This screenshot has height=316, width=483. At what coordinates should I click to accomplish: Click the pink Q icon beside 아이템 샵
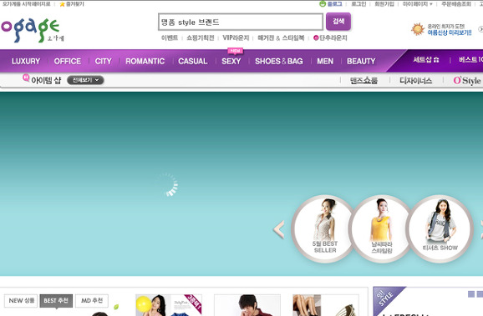[26, 78]
